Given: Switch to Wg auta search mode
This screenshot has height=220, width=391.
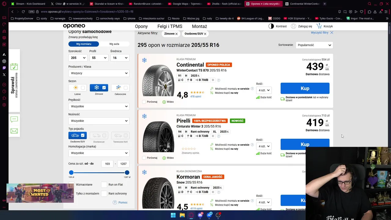Looking at the screenshot, I should tap(114, 44).
